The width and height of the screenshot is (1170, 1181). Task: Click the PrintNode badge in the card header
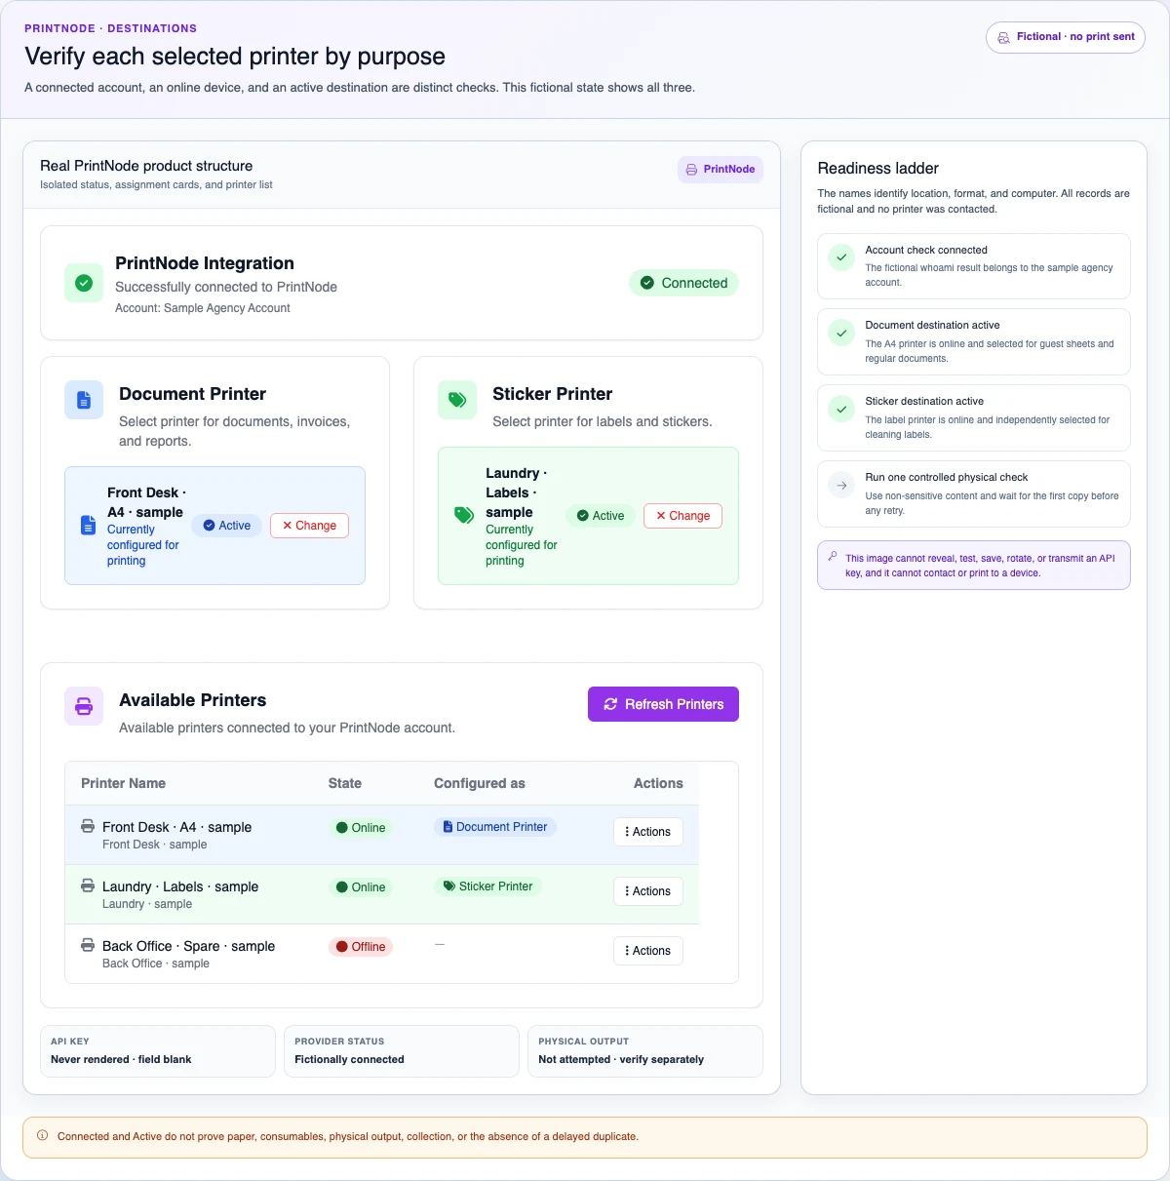click(x=721, y=169)
